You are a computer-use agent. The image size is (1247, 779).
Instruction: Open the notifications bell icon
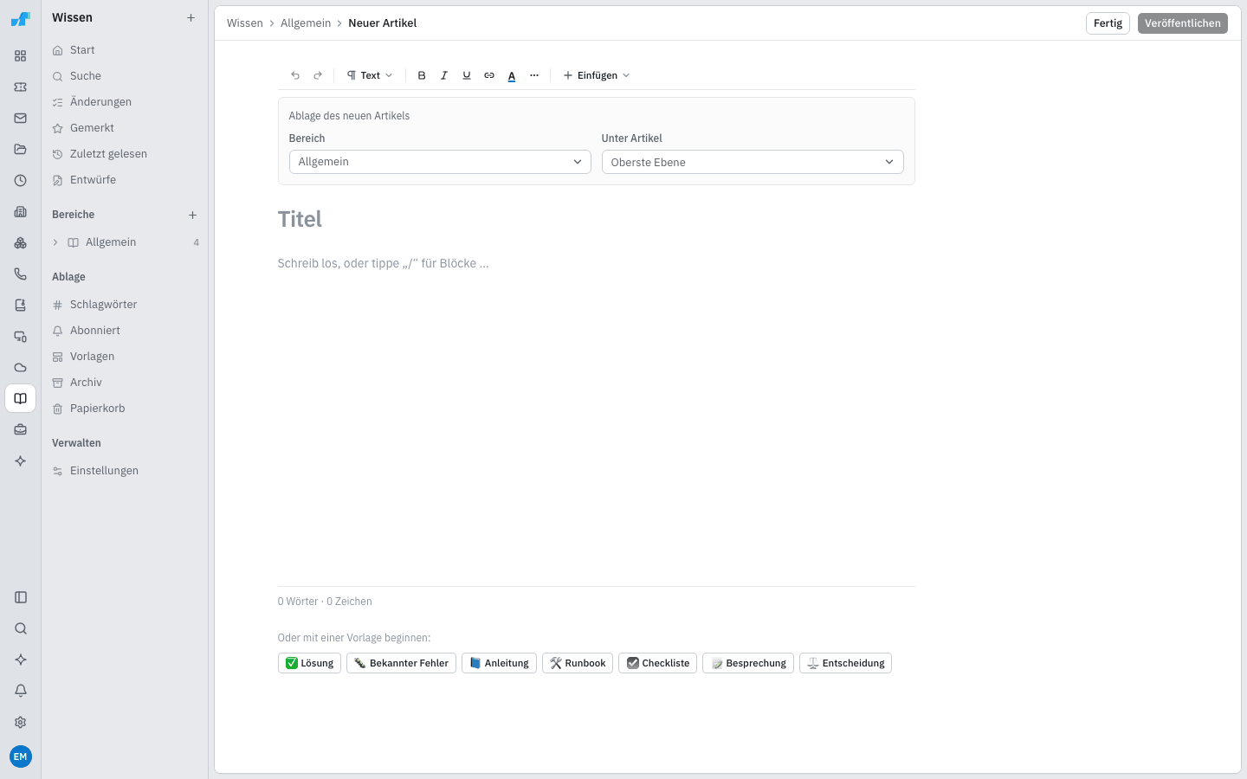tap(21, 691)
